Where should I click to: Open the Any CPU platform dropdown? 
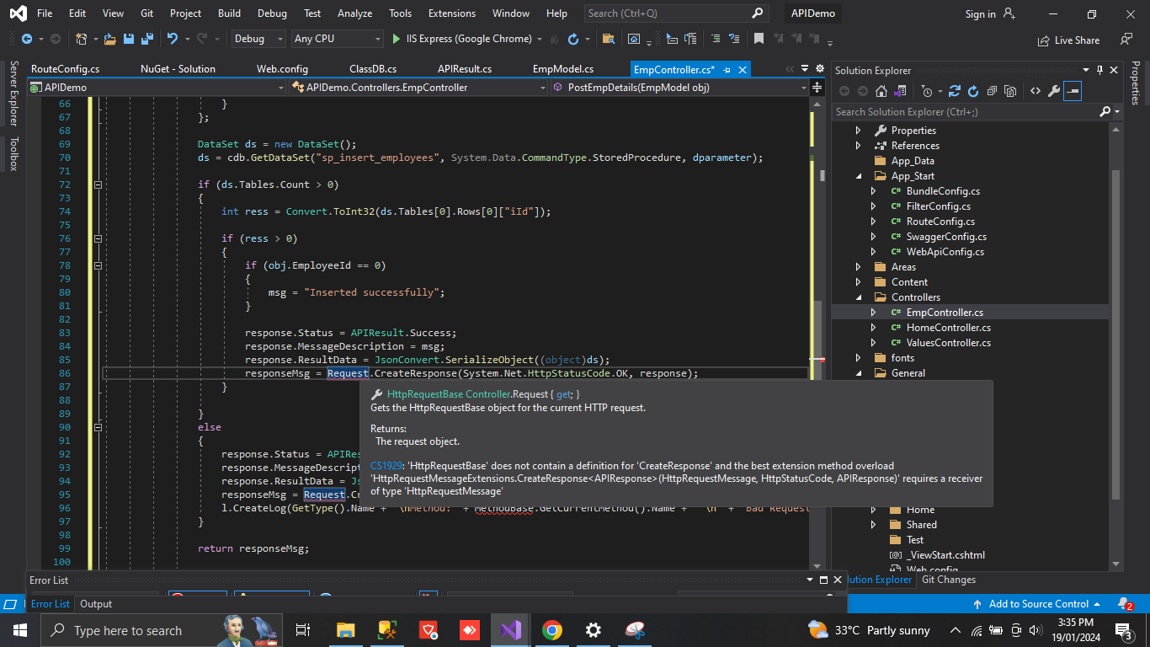pyautogui.click(x=337, y=39)
